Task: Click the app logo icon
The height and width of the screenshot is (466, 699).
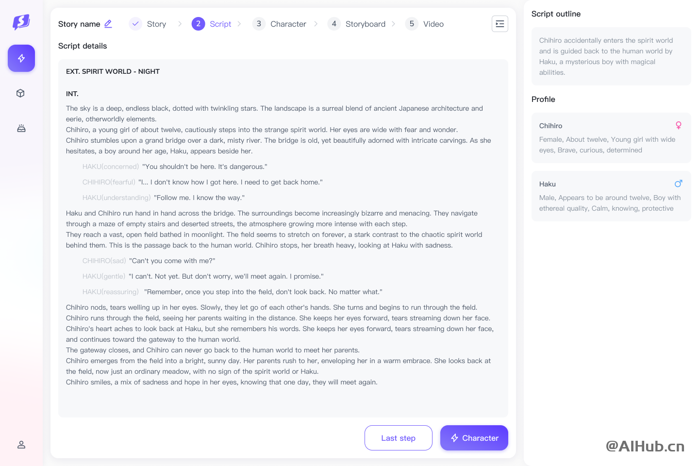Action: 21,22
